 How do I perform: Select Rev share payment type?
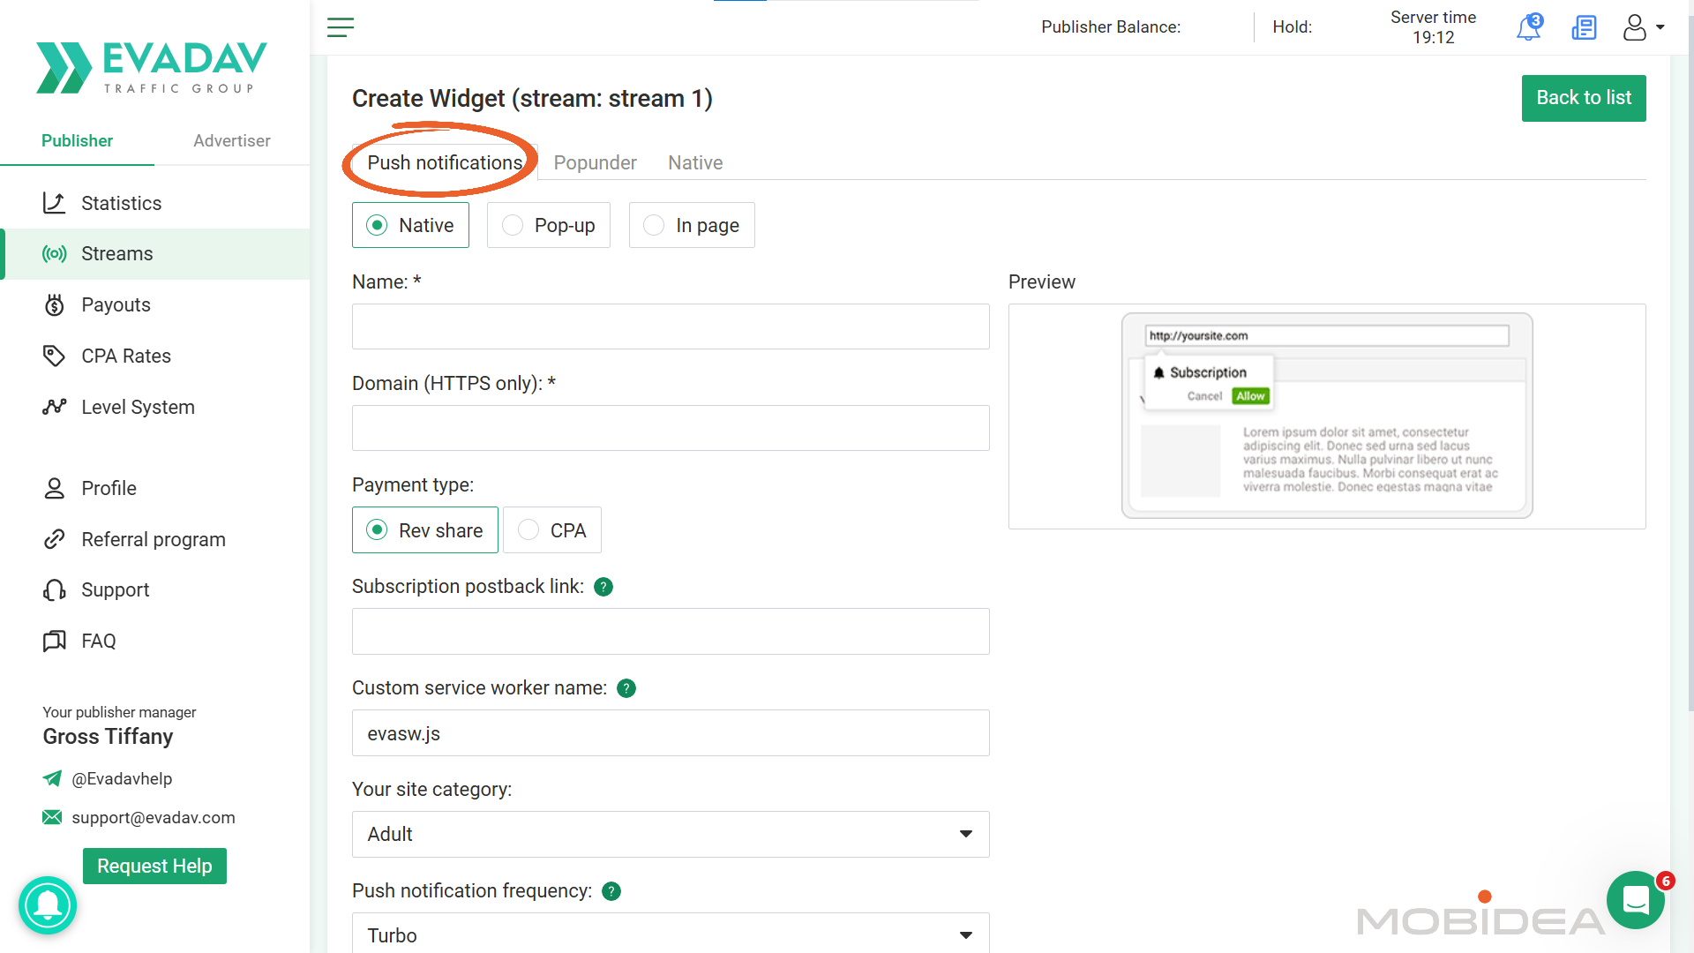[x=425, y=530]
